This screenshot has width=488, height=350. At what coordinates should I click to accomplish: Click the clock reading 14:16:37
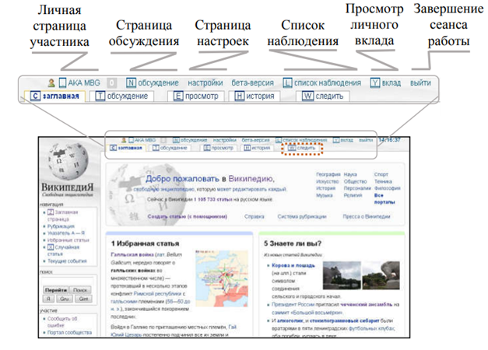389,140
